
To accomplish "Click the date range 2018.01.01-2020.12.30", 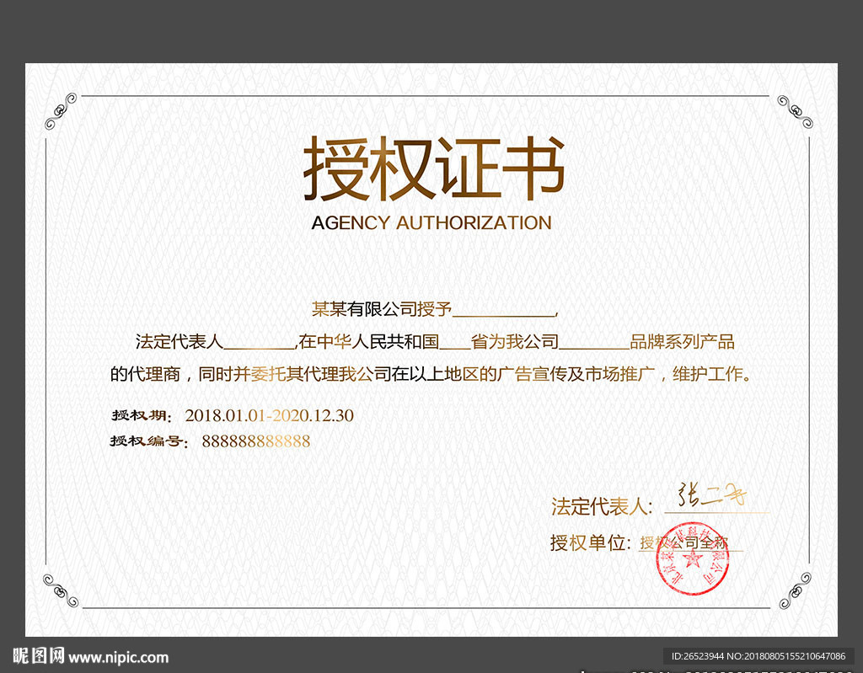I will click(269, 415).
